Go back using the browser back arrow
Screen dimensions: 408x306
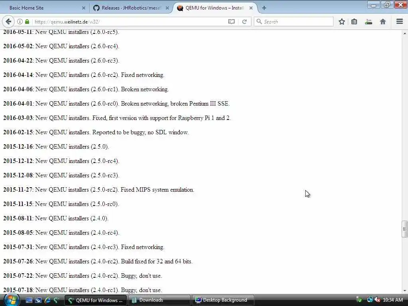(x=8, y=22)
